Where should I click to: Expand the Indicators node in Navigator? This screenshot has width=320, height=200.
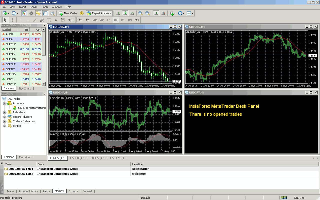[x=4, y=112]
